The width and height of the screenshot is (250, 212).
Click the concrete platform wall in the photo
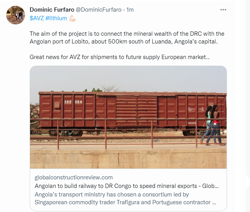128,159
